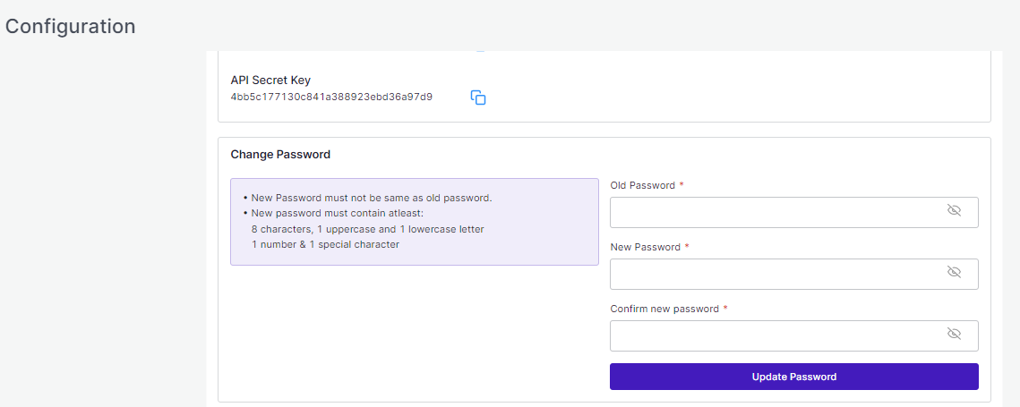Click the API Secret Key label
This screenshot has height=407, width=1020.
[270, 81]
